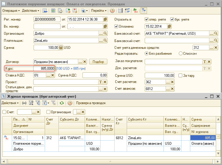Clear the Договор field with the X button

85,61
